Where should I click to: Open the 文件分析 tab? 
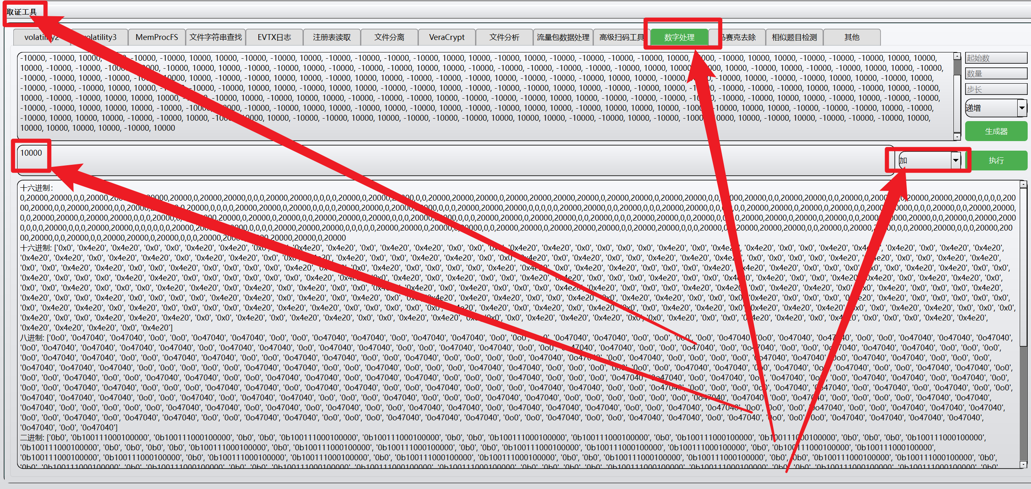pos(504,37)
